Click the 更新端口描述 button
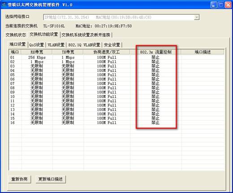233x193 pixels. [x=51, y=179]
